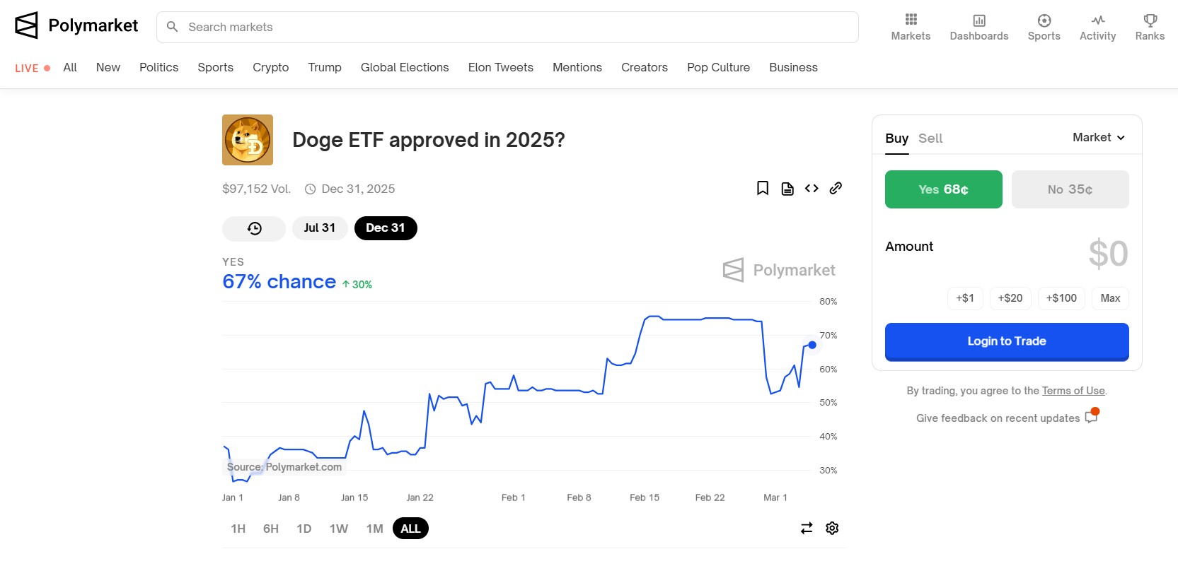Click the embed code icon
The height and width of the screenshot is (566, 1178).
(x=812, y=188)
